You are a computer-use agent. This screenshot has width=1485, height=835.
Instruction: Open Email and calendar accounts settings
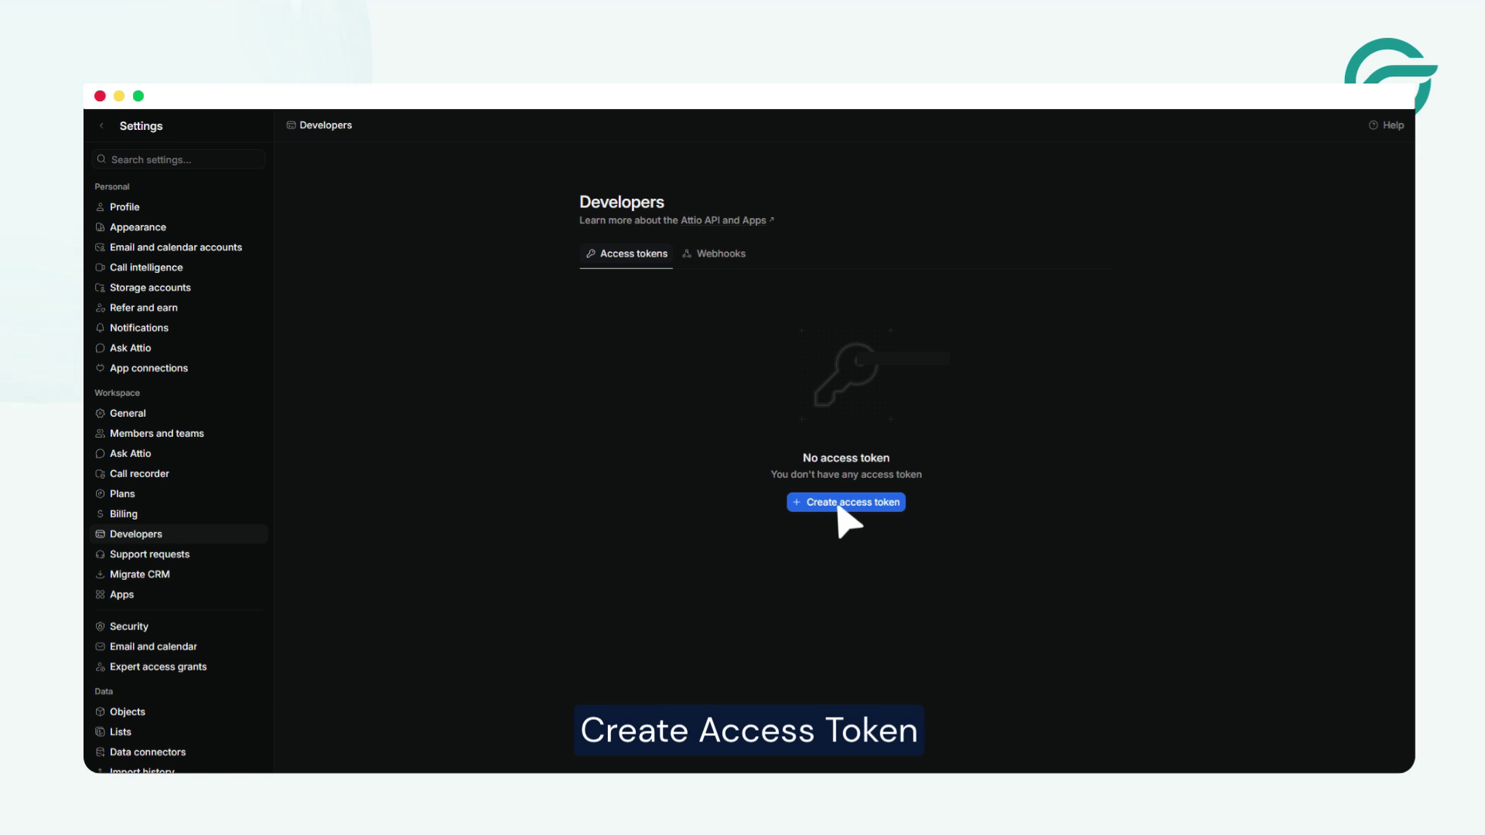(x=179, y=247)
